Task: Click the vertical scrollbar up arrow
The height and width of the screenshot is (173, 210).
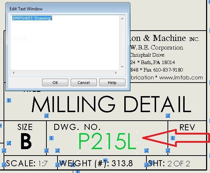Action: tap(122, 19)
